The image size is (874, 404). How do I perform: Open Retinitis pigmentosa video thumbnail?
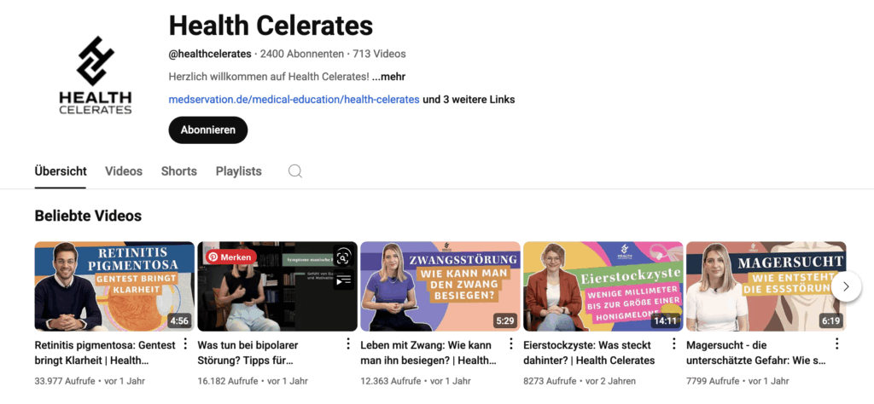click(x=114, y=286)
